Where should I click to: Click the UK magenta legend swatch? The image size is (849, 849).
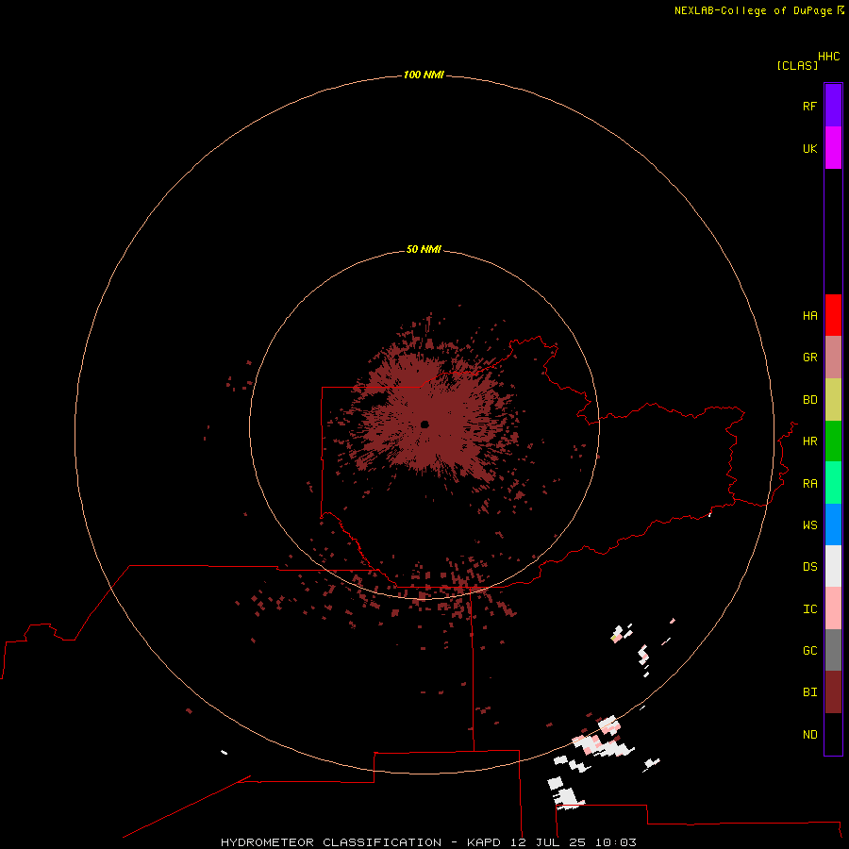[x=833, y=148]
